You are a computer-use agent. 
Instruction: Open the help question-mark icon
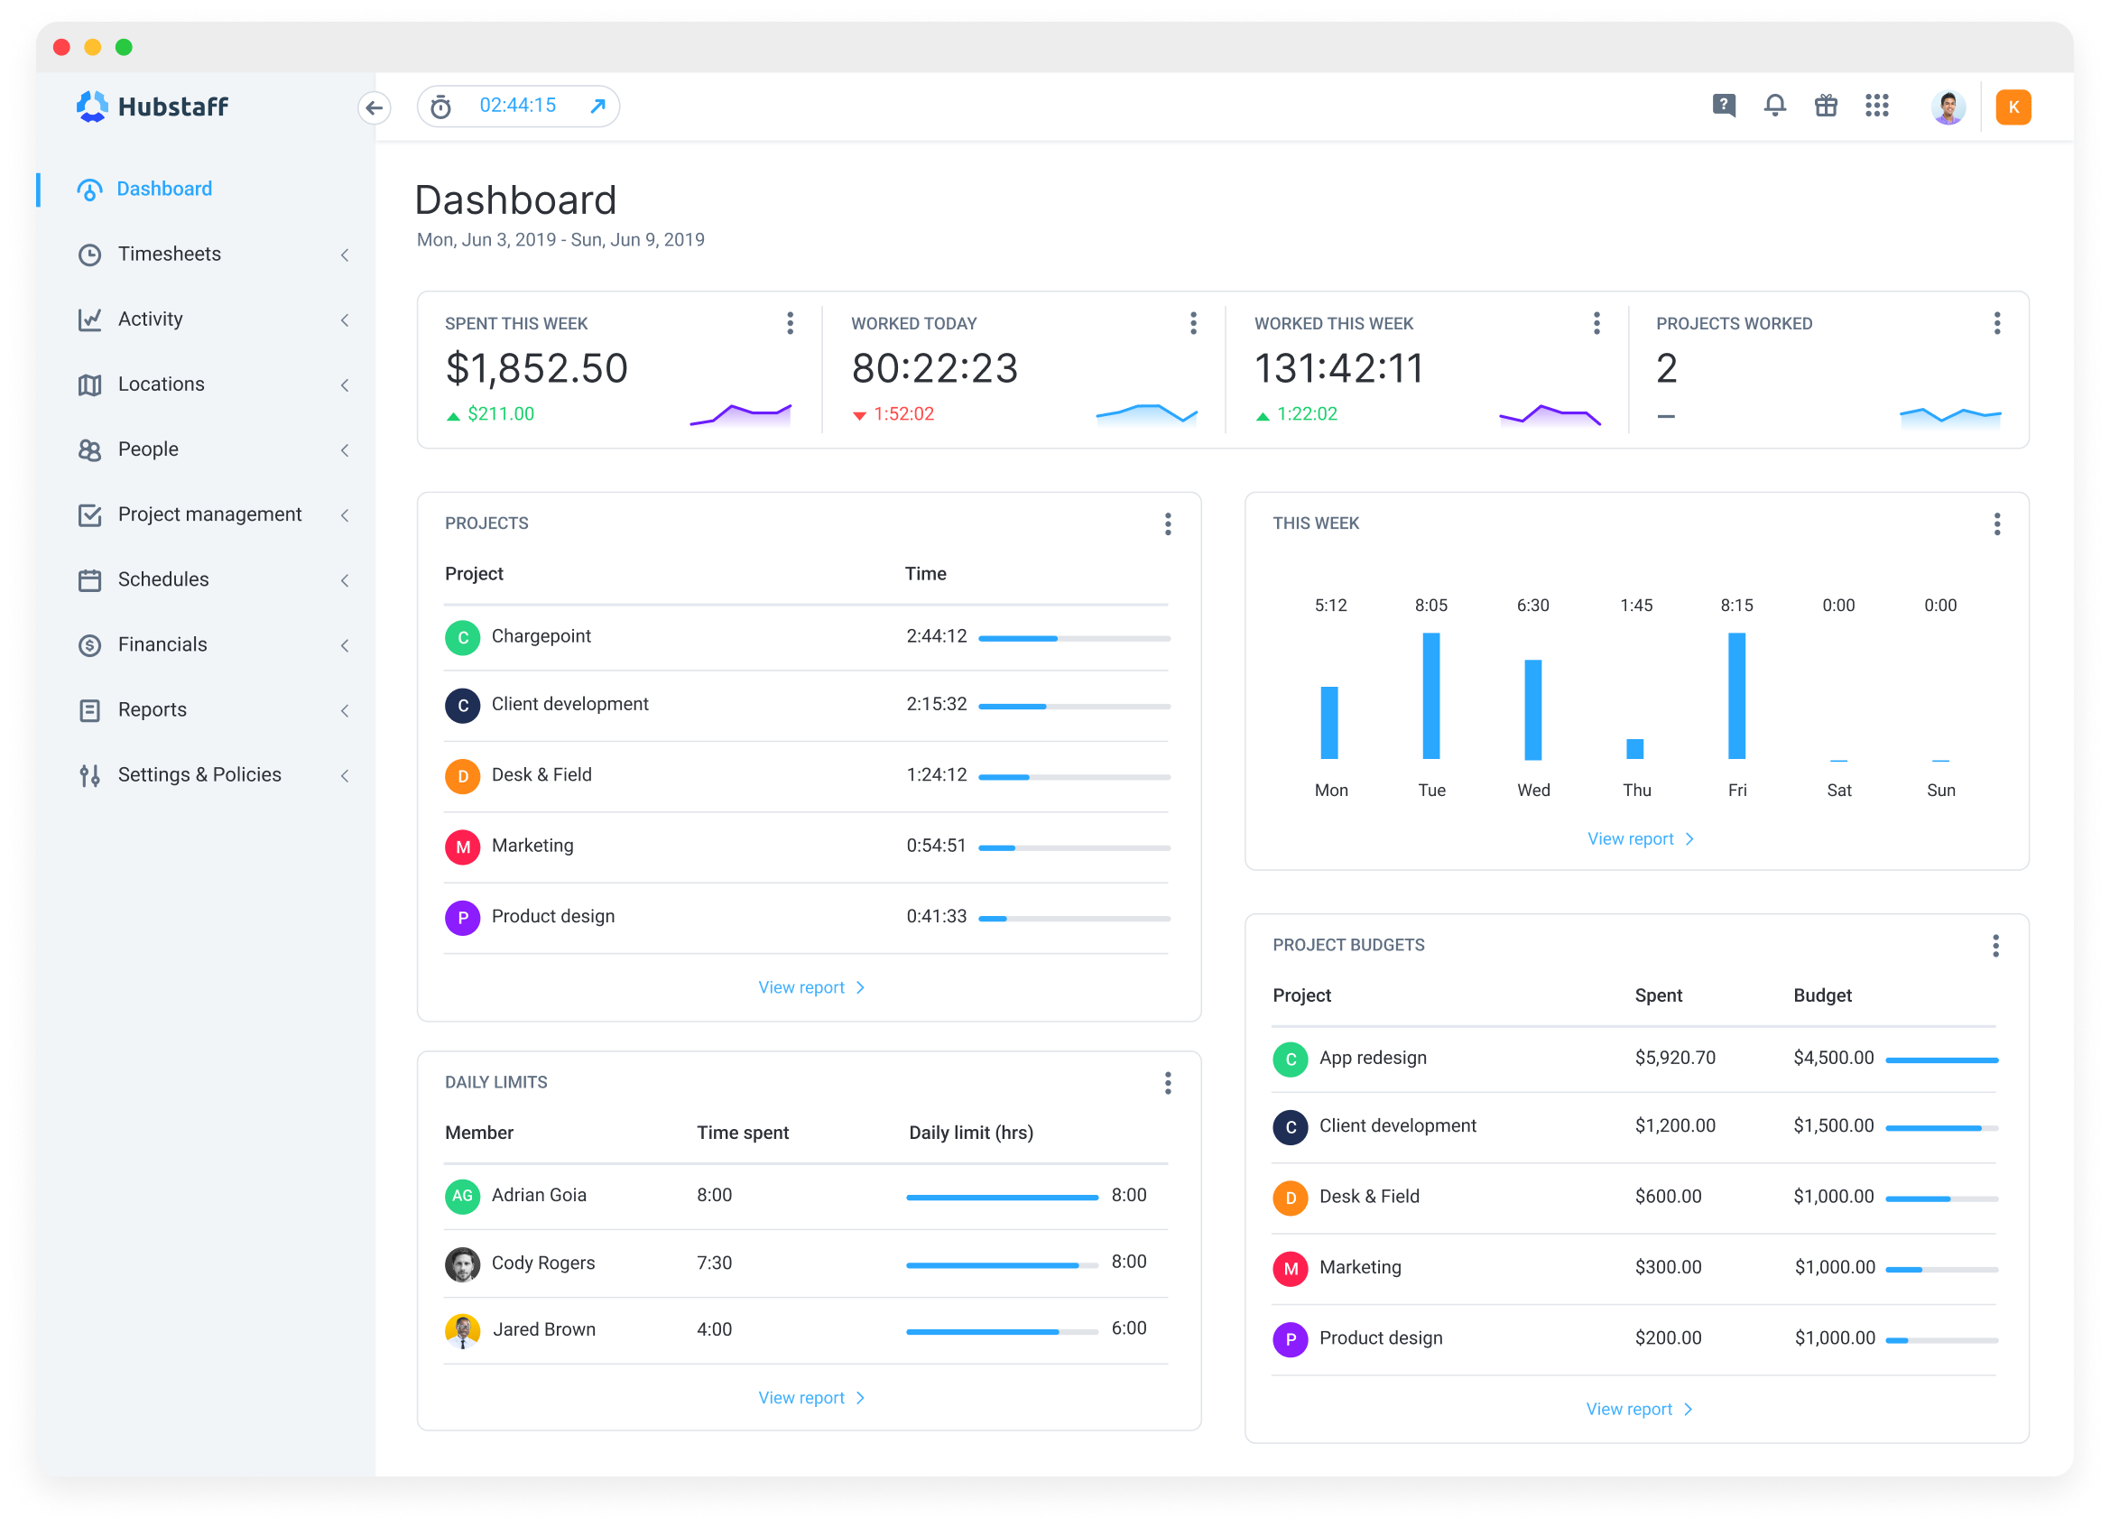pyautogui.click(x=1724, y=106)
